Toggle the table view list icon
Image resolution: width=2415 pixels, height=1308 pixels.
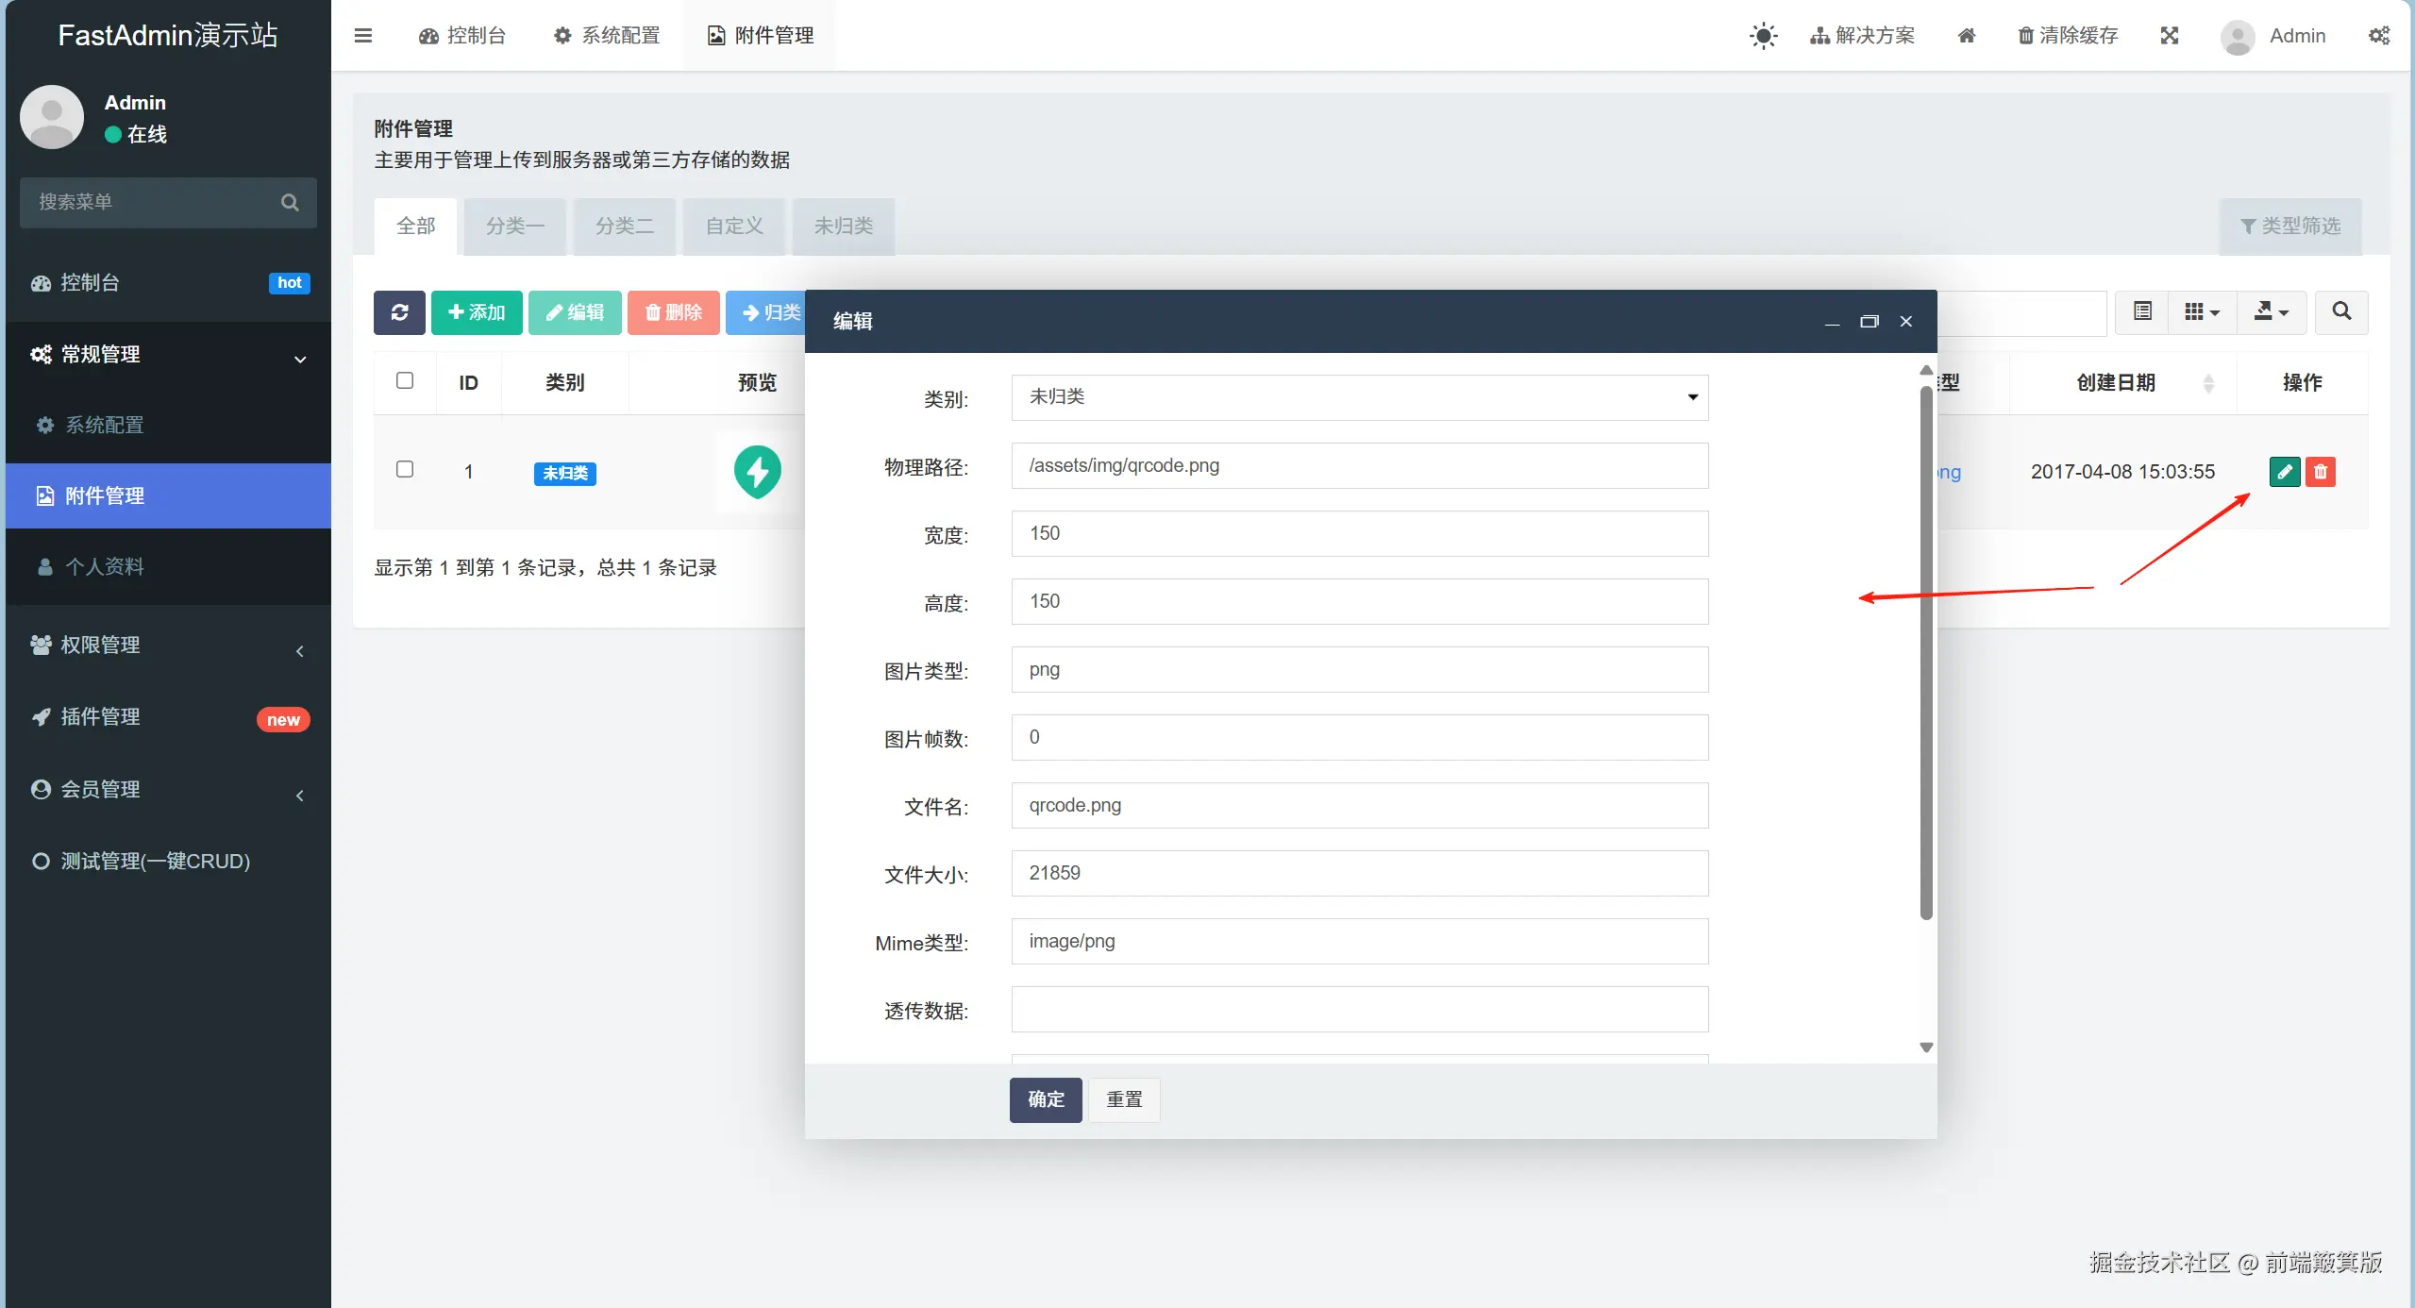point(2143,311)
